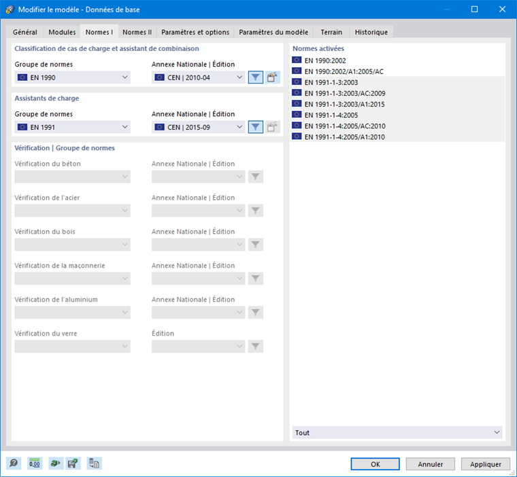Open the EN 1991 Groupe de normes dropdown
This screenshot has width=517, height=477.
(73, 127)
